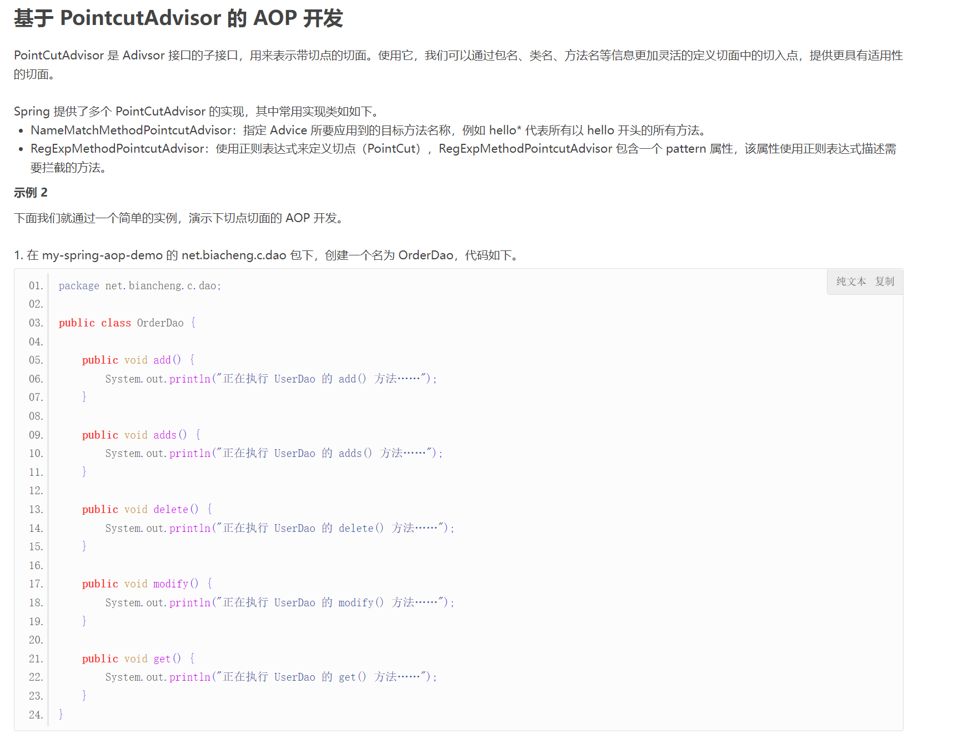Click the sentence '下面我们就通过一个简单的实例'
The width and height of the screenshot is (973, 744).
click(180, 218)
